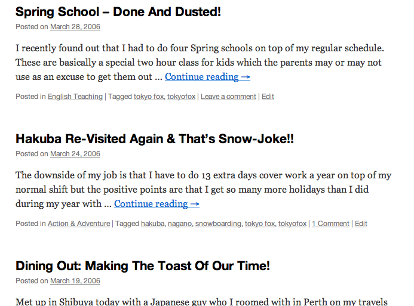The height and width of the screenshot is (306, 414).
Task: Continue reading the Hakuba post
Action: click(x=157, y=204)
